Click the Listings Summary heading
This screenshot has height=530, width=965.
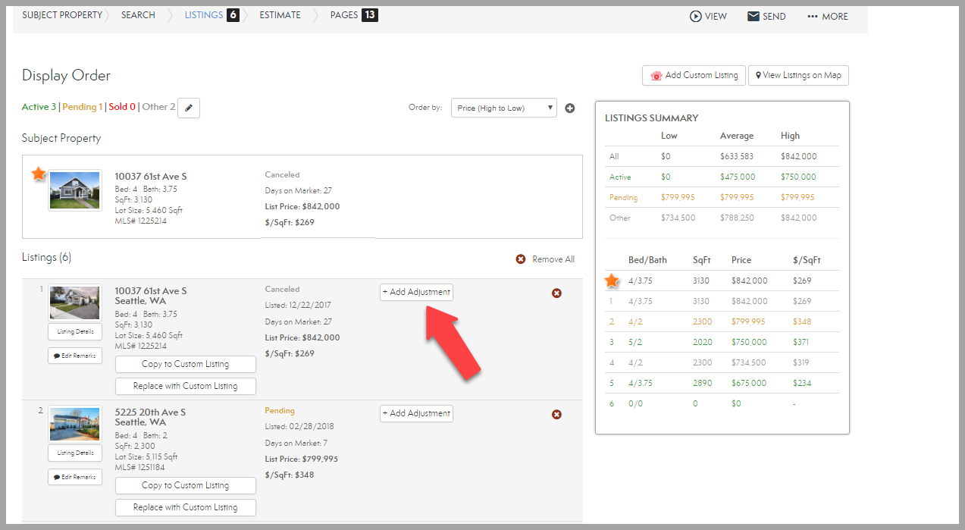pyautogui.click(x=651, y=118)
